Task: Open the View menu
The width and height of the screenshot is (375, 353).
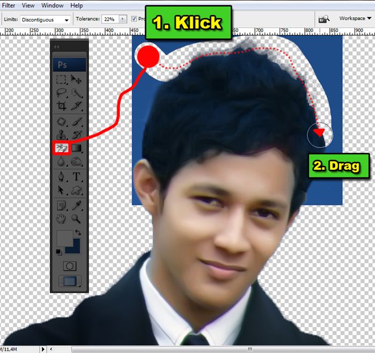Action: pos(28,5)
